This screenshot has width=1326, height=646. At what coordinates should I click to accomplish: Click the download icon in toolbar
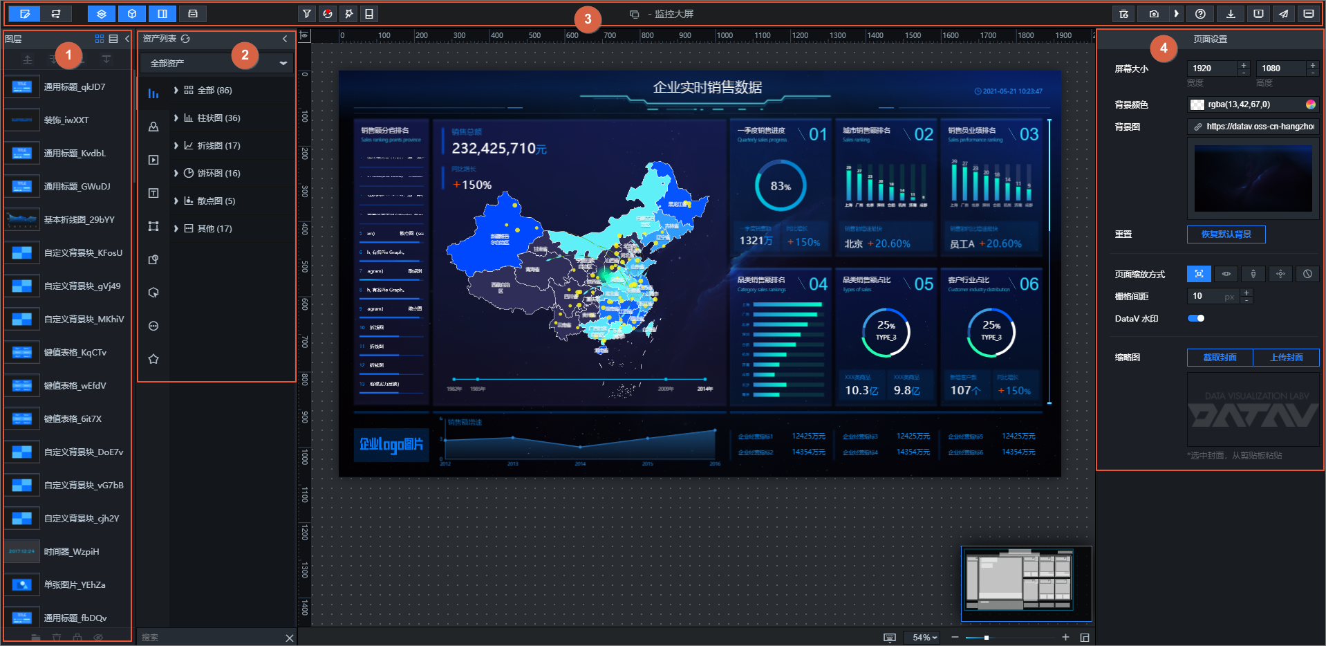pos(1231,13)
